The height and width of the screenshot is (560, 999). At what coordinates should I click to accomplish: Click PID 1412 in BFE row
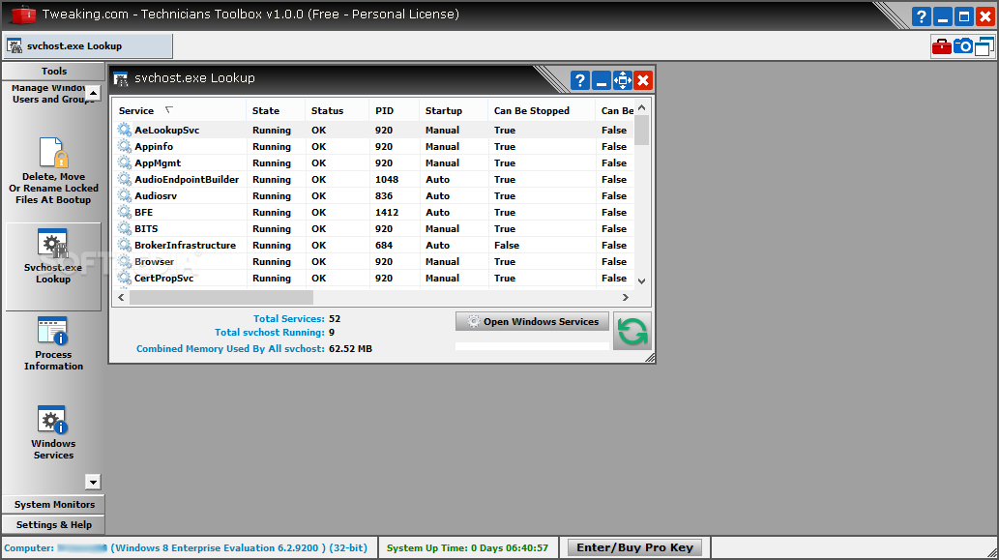pyautogui.click(x=387, y=212)
